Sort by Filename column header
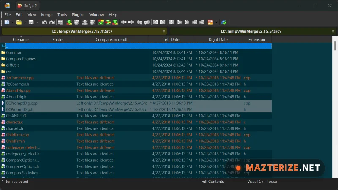The width and height of the screenshot is (338, 190). 20,39
